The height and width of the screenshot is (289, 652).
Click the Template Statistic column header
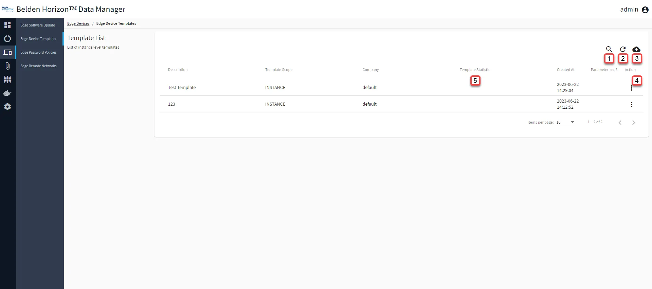tap(475, 70)
